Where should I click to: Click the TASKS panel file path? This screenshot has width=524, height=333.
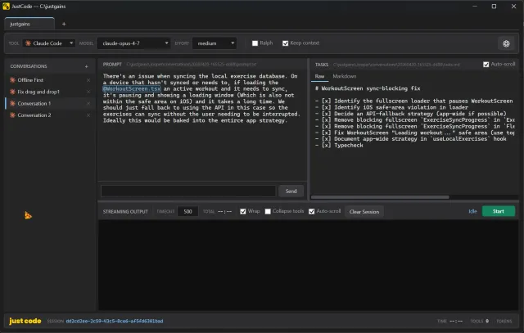coord(396,65)
